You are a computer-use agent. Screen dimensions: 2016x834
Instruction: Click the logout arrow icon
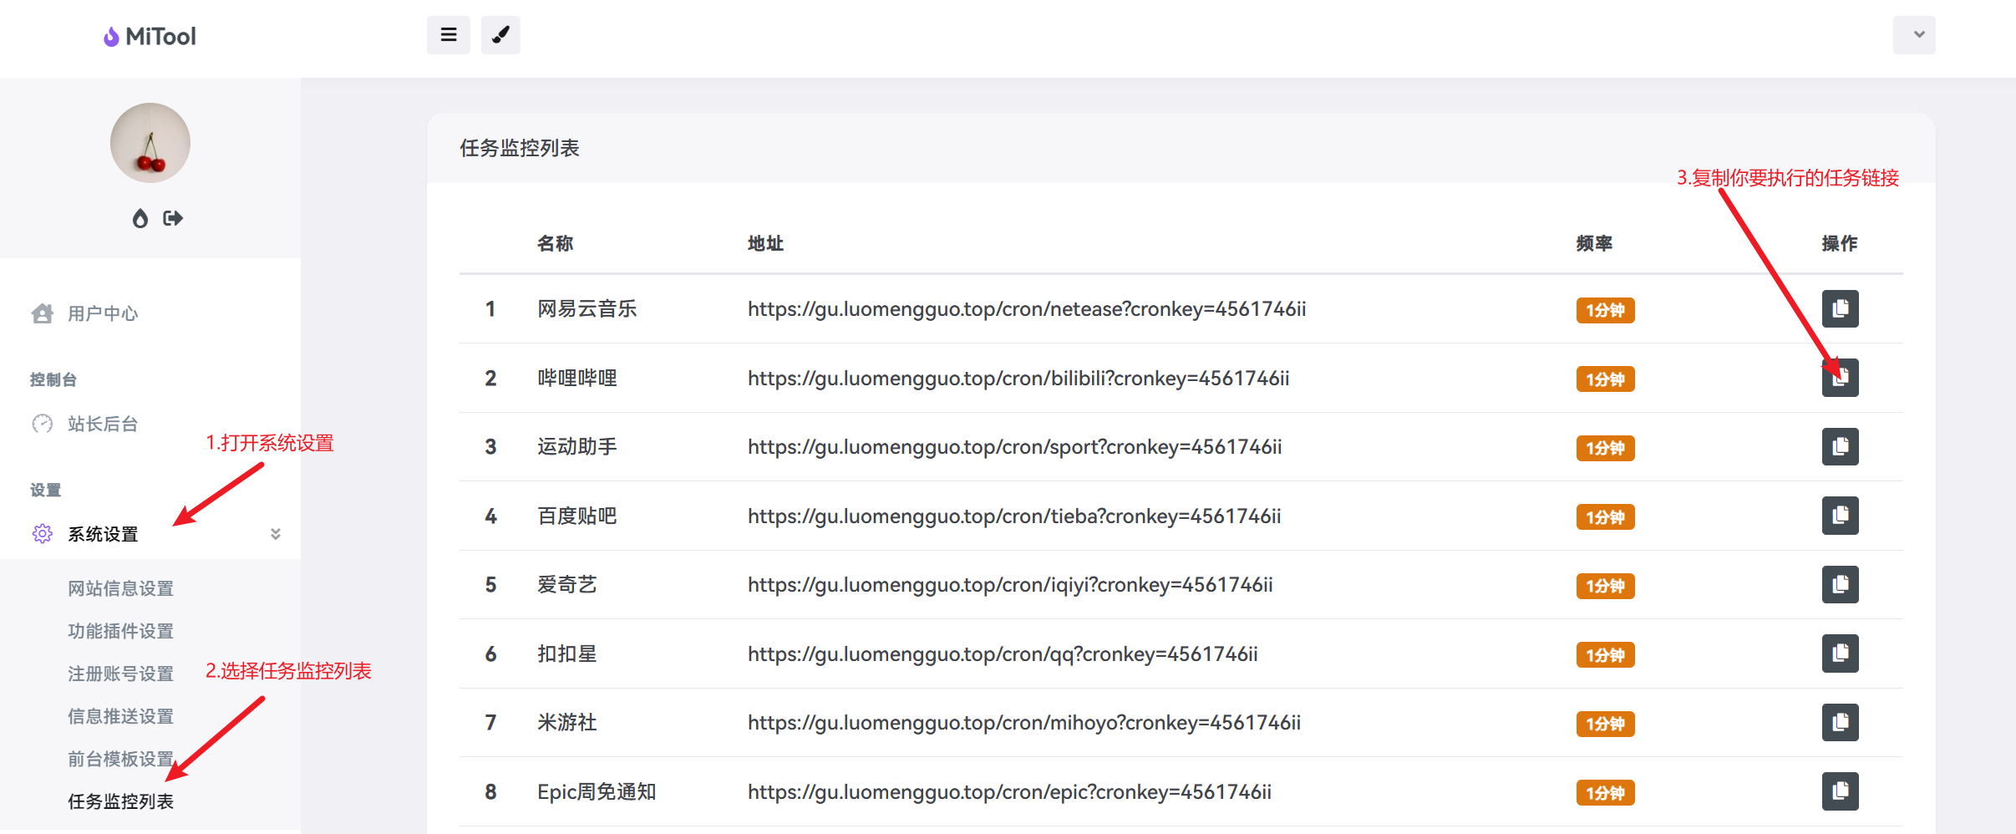coord(173,219)
